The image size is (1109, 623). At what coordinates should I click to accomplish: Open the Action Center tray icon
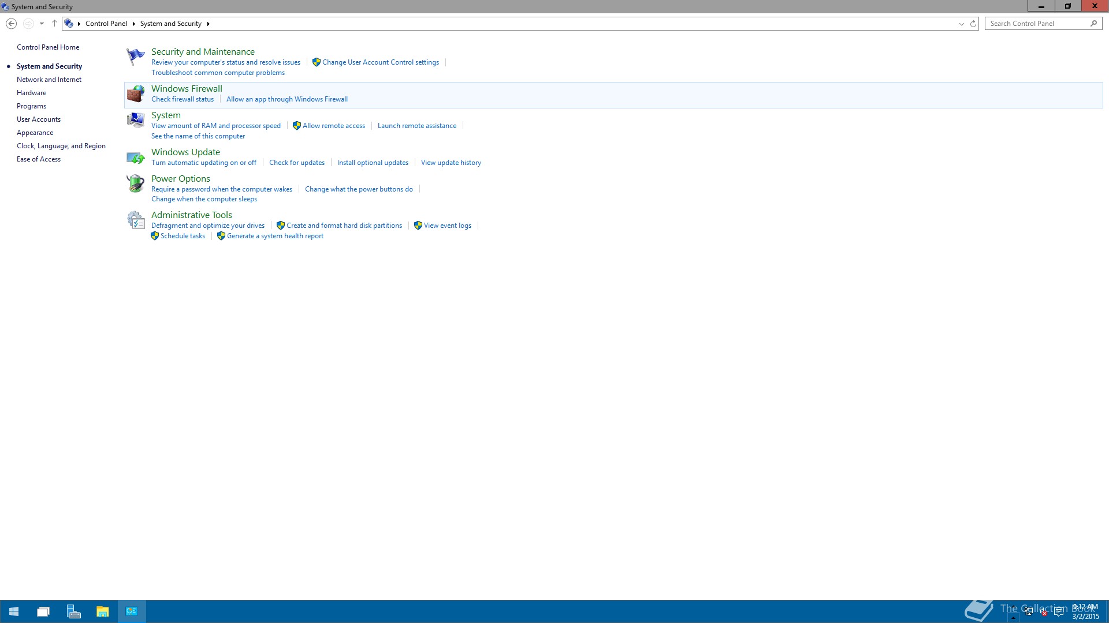click(1059, 612)
